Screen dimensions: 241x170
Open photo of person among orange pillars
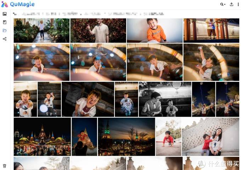211,31
